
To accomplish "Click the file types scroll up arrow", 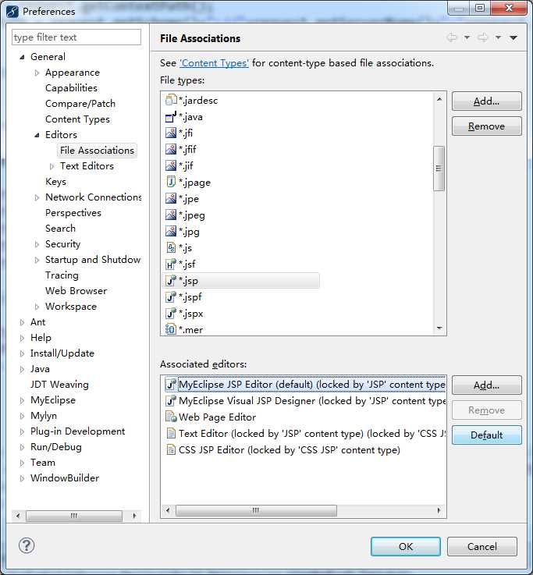I will [439, 99].
